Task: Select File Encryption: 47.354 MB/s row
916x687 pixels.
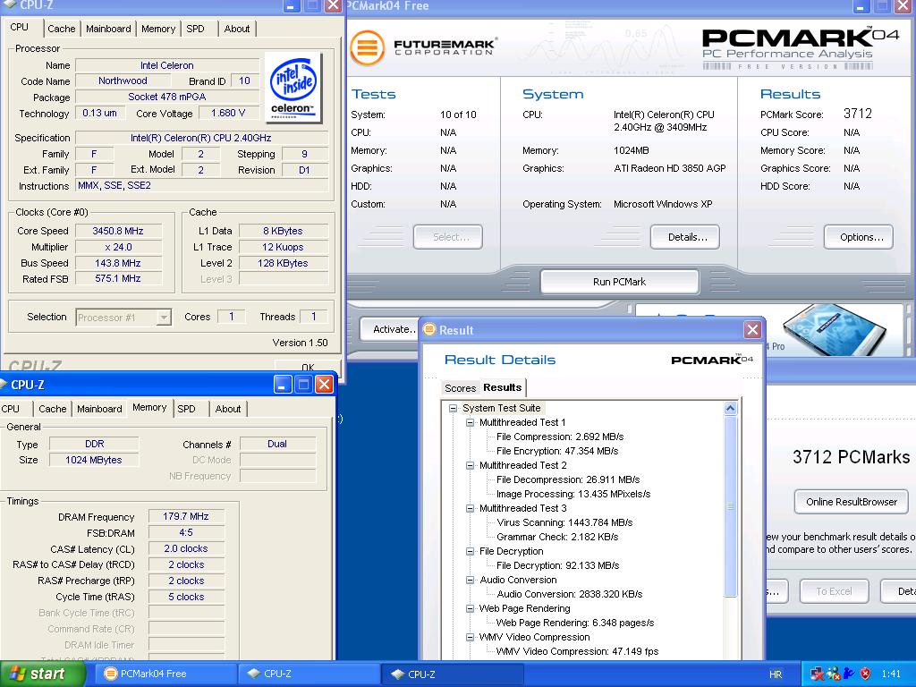Action: point(556,451)
